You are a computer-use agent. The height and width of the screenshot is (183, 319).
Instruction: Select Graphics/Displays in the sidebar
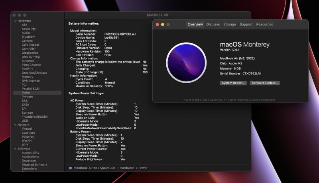point(34,73)
